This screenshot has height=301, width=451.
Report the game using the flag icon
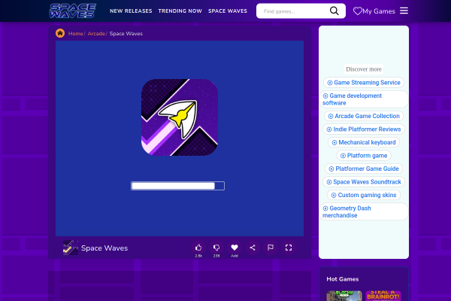(x=271, y=248)
